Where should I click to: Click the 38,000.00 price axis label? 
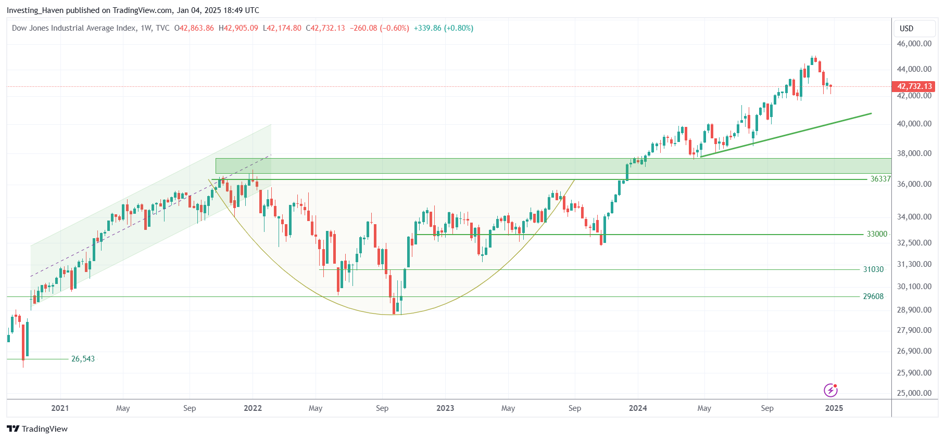tap(914, 153)
